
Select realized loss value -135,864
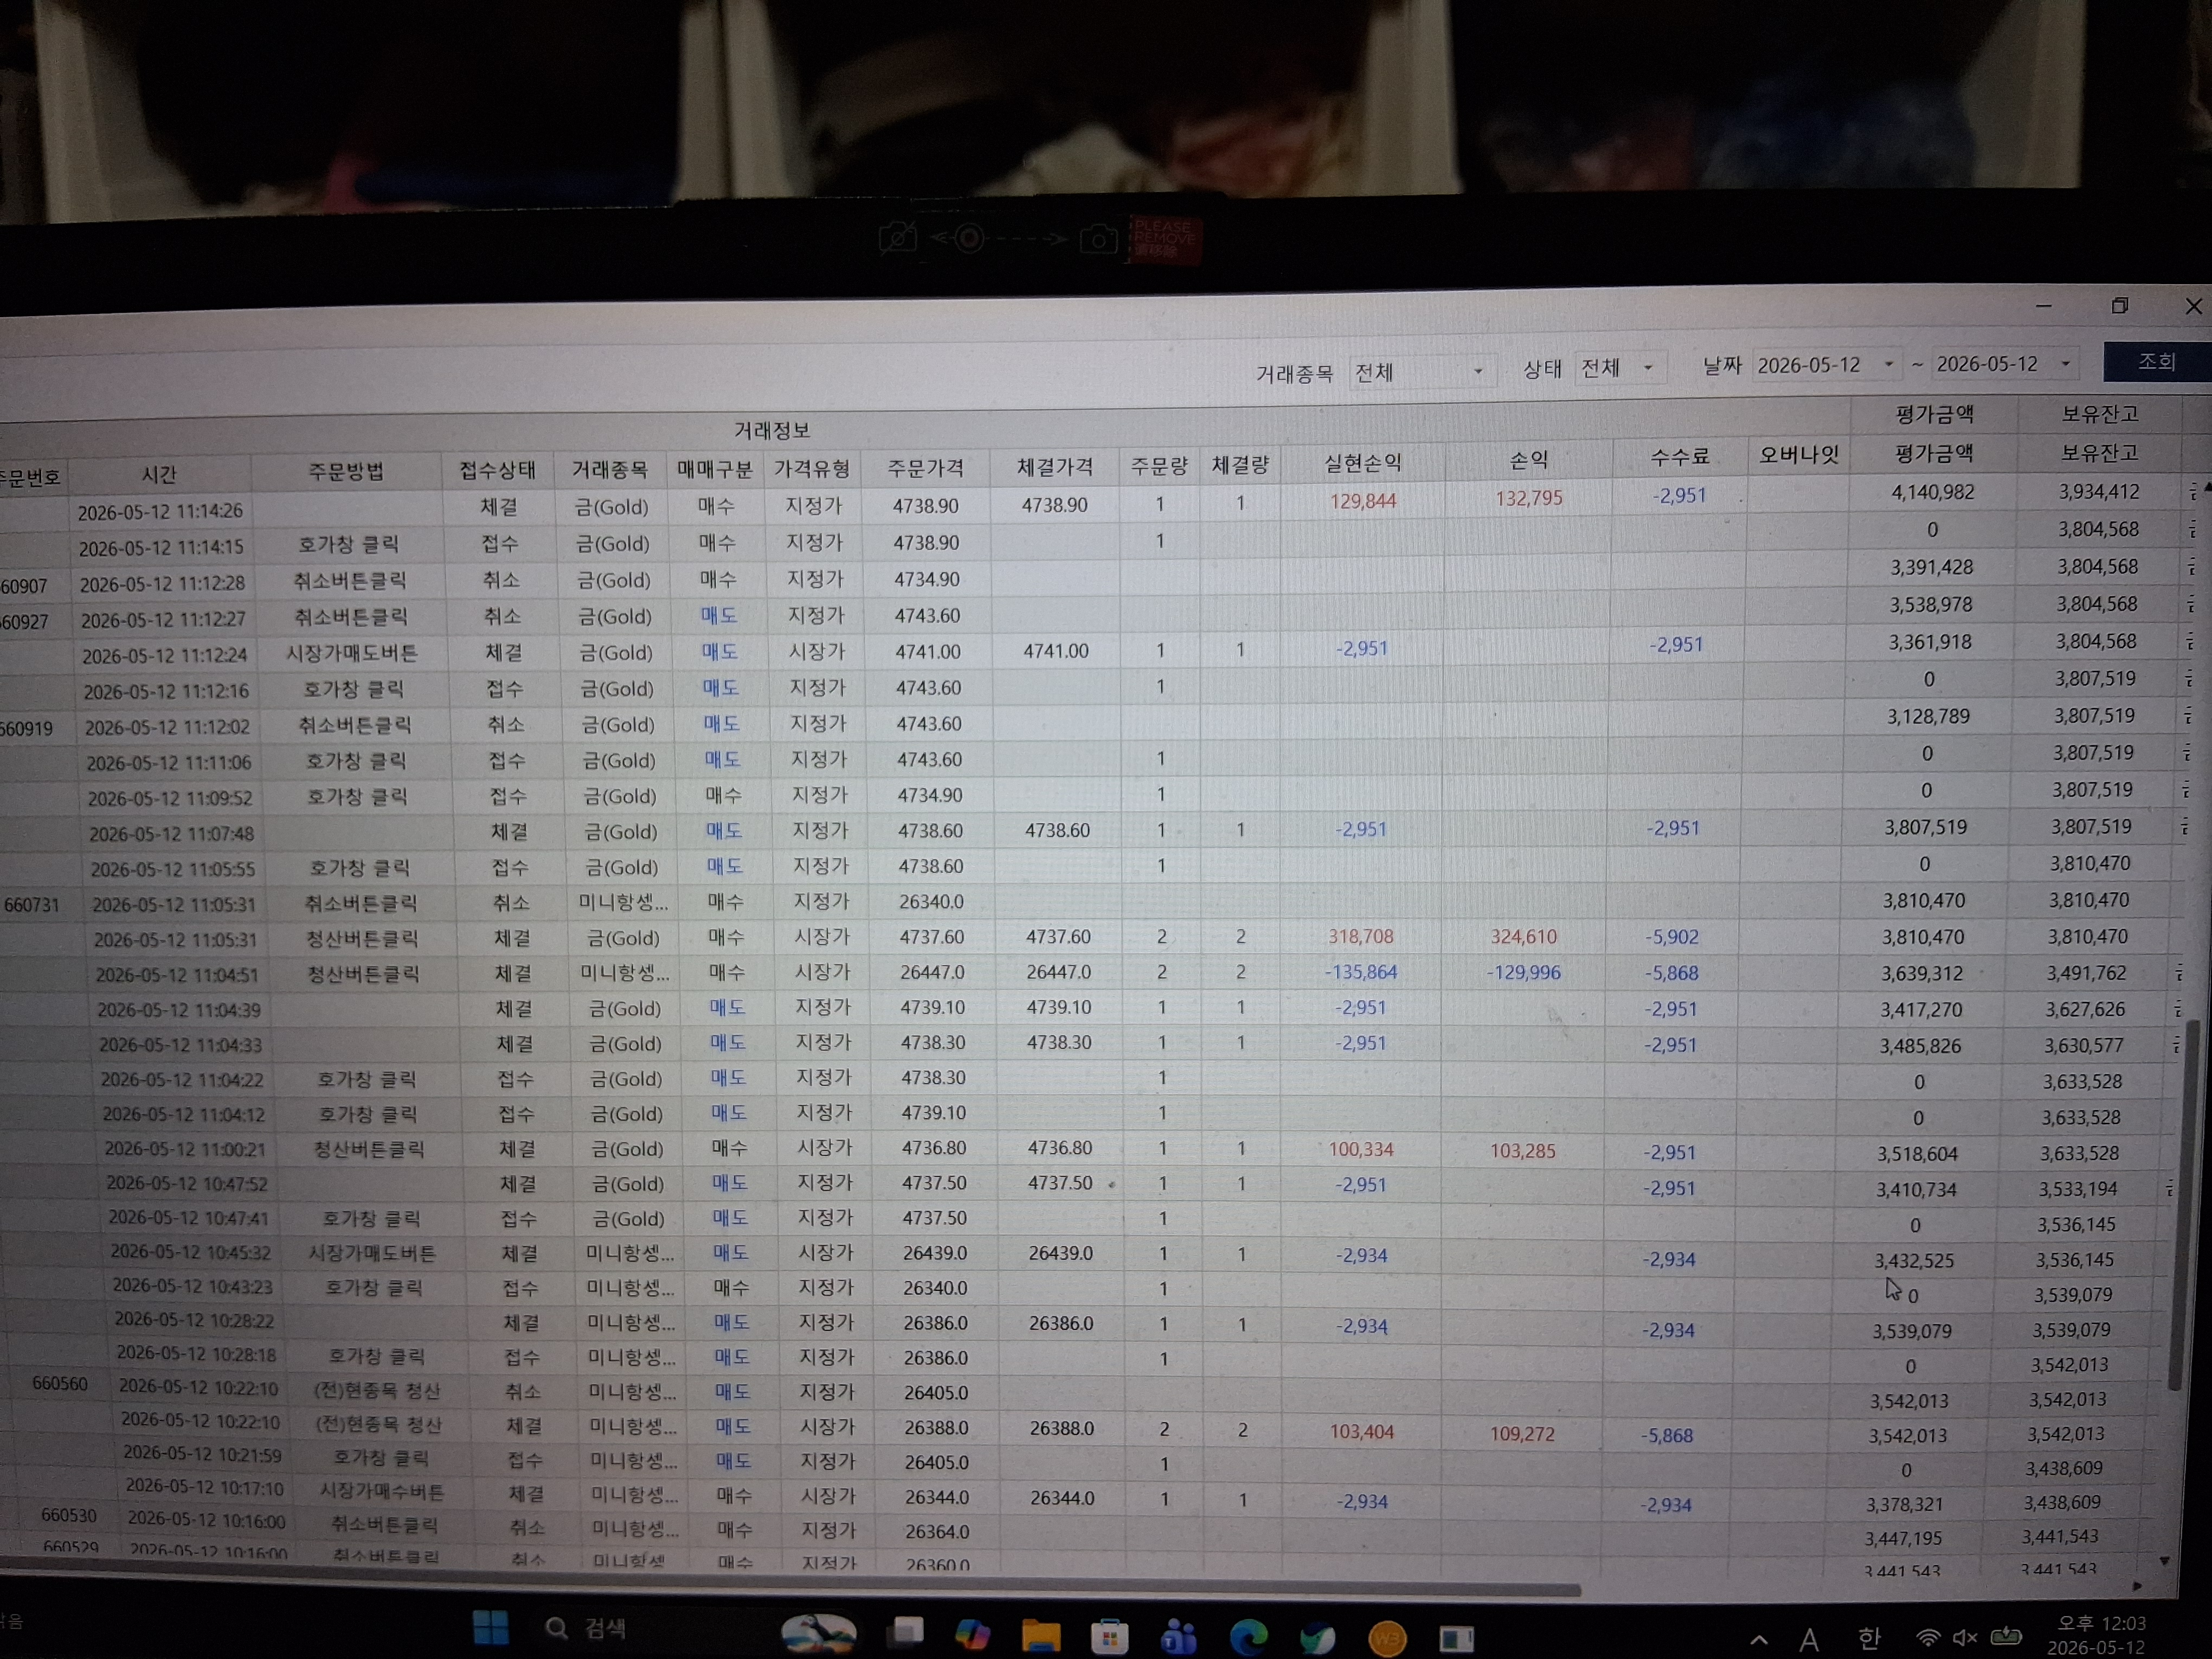(x=1360, y=972)
